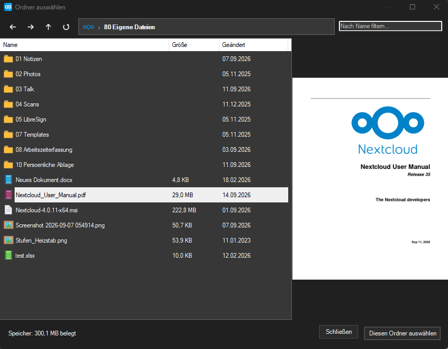Click the size value '4,8 KB'
The image size is (448, 349).
(x=181, y=180)
